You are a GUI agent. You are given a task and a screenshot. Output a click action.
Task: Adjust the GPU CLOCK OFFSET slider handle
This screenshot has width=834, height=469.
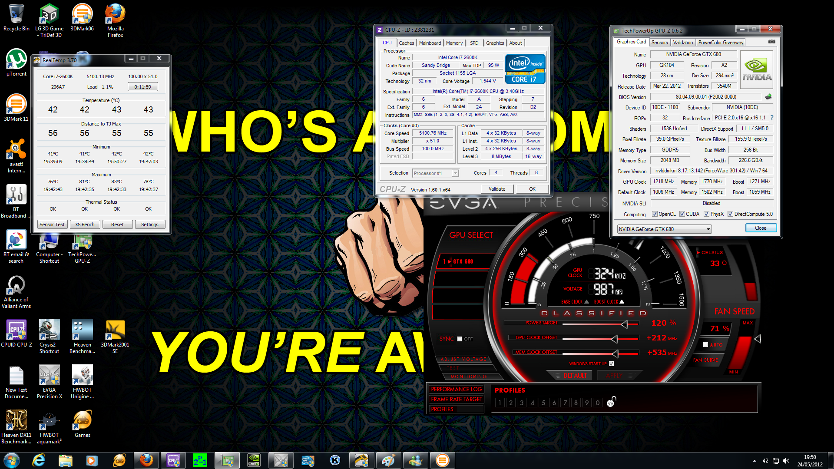point(615,339)
